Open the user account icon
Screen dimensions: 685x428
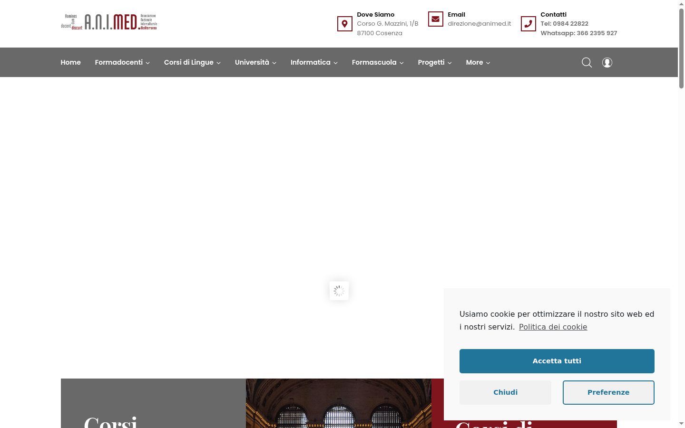pyautogui.click(x=607, y=63)
